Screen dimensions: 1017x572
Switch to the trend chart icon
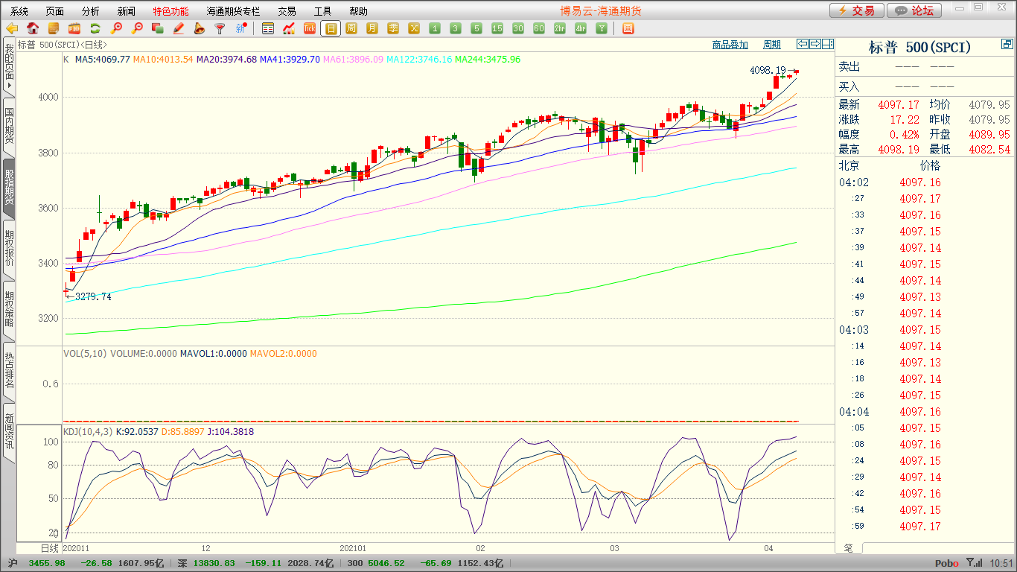(x=289, y=28)
